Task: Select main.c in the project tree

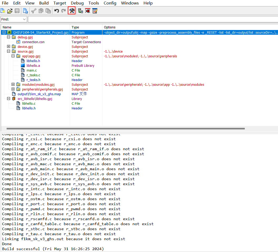Action: pos(32,70)
